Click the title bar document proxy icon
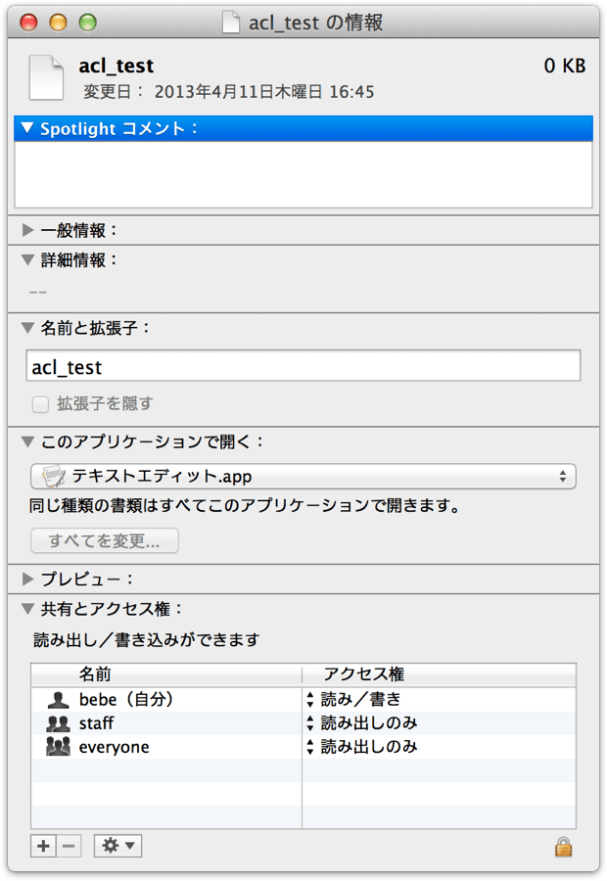 (x=231, y=23)
